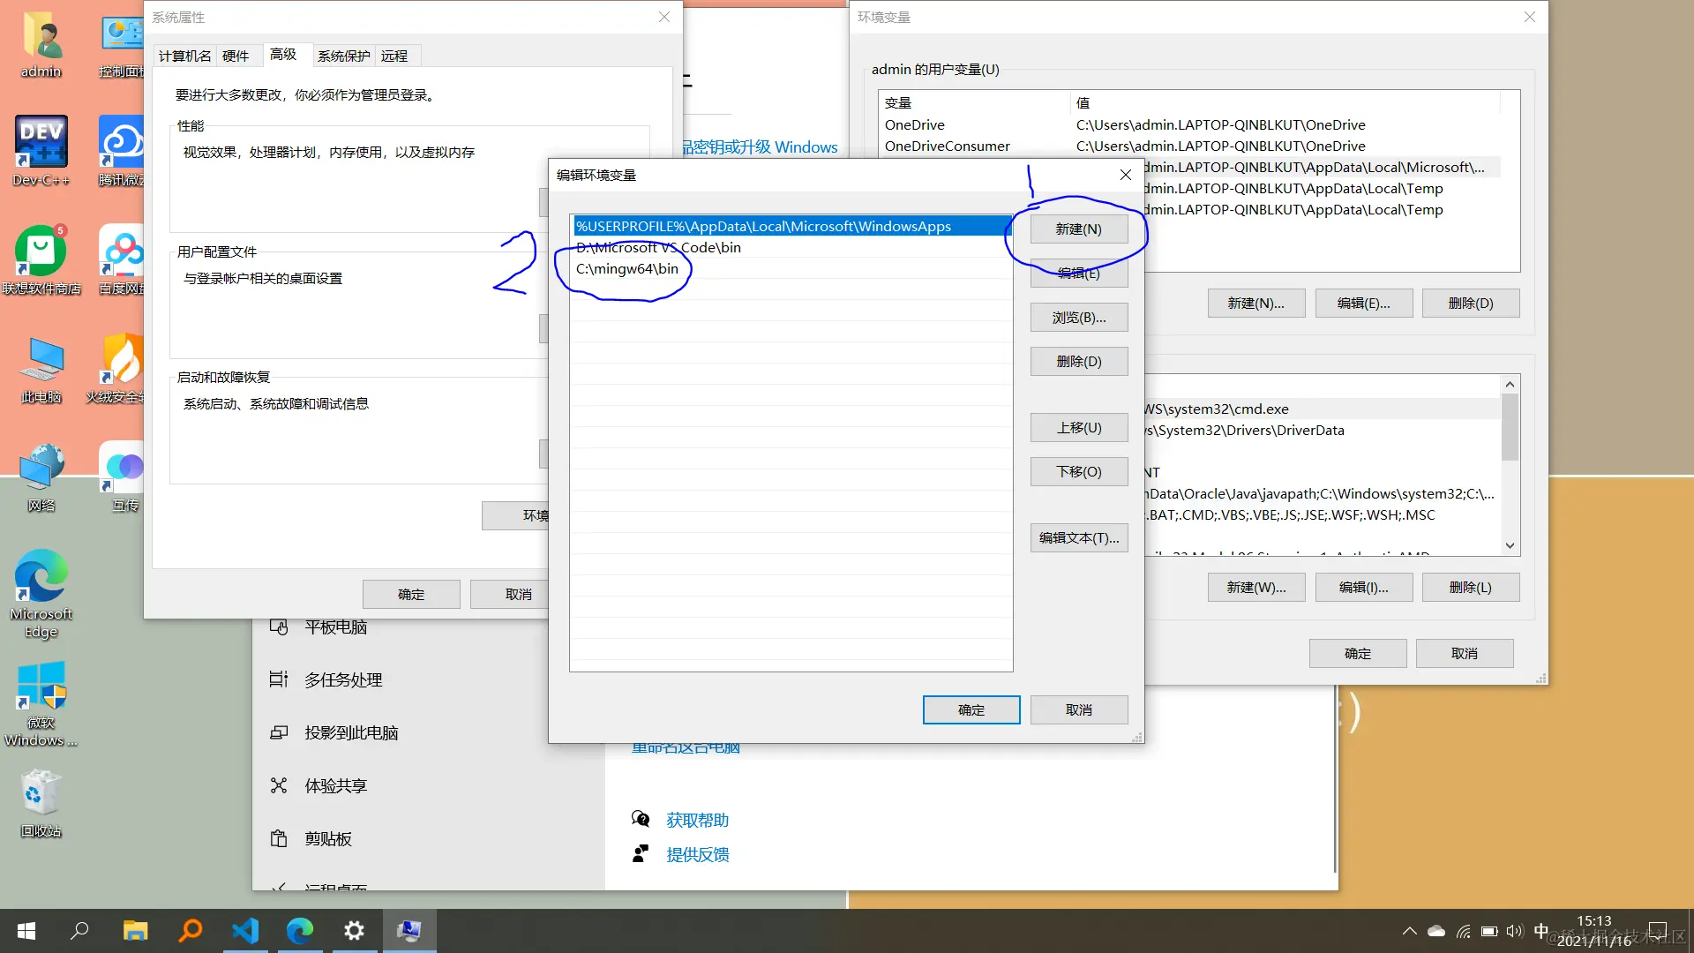
Task: Click Settings gear icon in taskbar
Action: tap(354, 931)
